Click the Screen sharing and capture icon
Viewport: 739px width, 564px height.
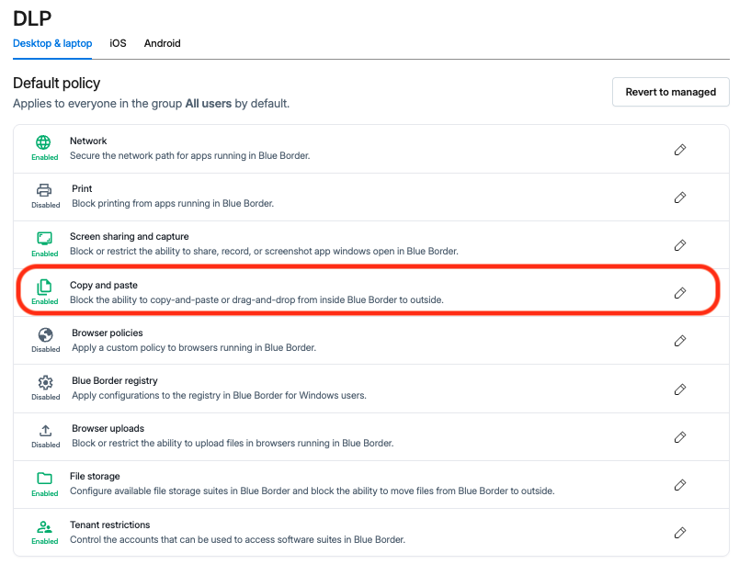click(x=45, y=238)
